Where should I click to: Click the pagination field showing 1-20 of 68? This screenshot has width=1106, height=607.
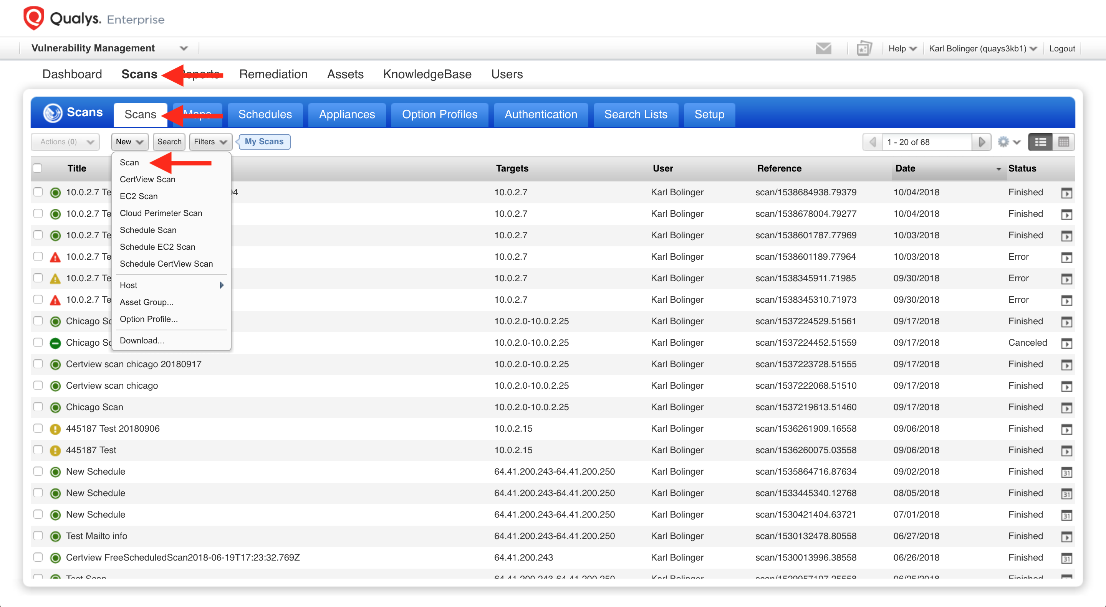(x=927, y=142)
